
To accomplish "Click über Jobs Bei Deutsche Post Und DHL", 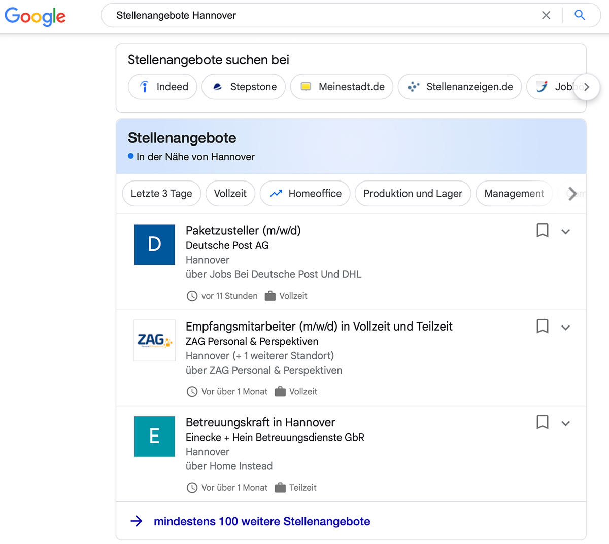I will click(x=274, y=274).
